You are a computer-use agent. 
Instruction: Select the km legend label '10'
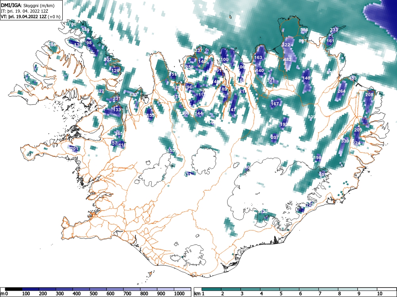coord(379,294)
